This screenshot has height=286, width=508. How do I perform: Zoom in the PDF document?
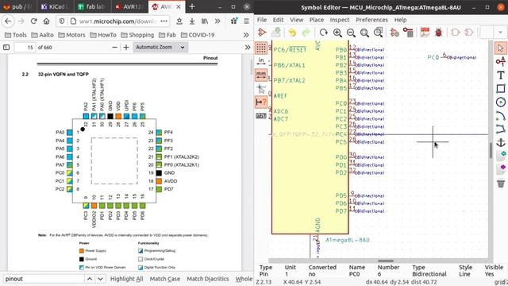[x=126, y=48]
